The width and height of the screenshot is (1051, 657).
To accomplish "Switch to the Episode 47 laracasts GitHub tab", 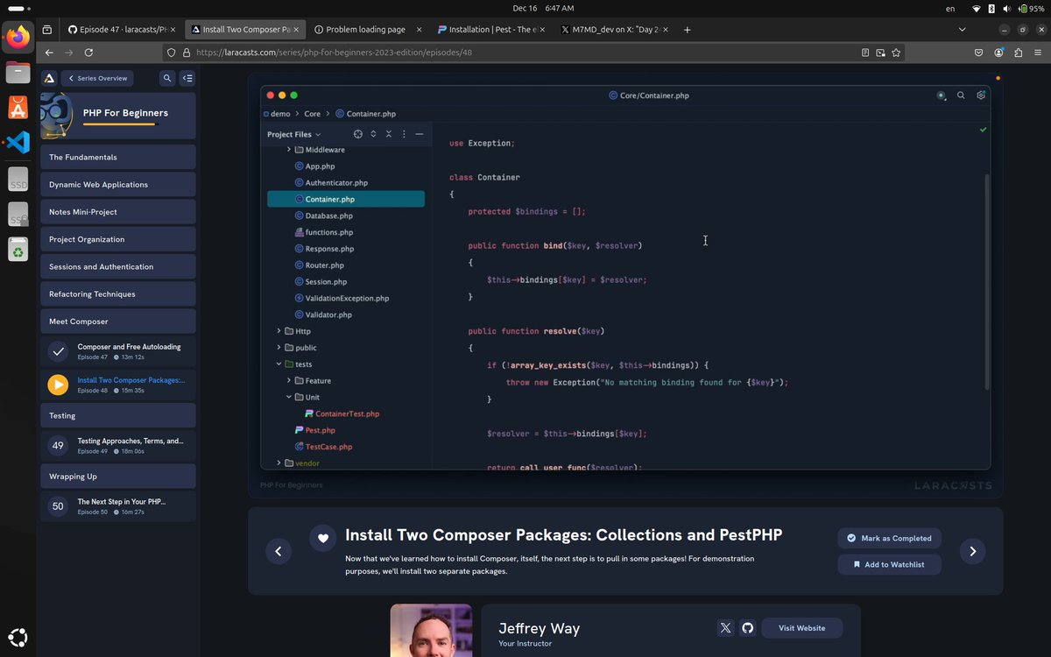I will tap(121, 30).
